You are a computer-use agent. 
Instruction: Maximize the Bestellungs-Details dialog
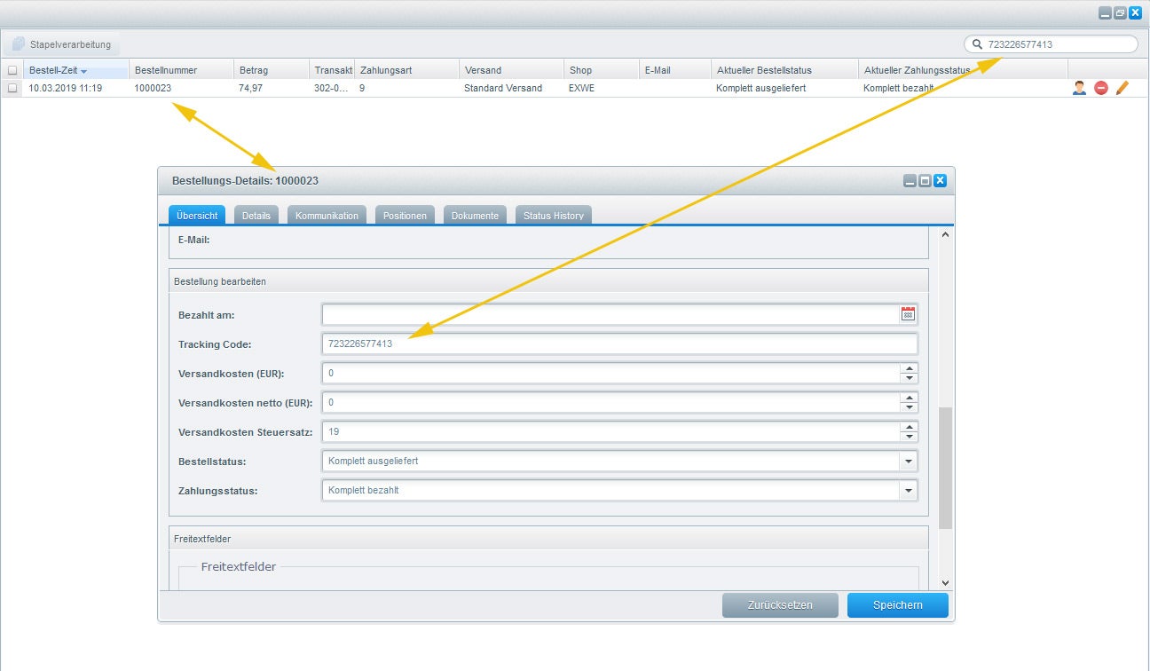tap(925, 180)
